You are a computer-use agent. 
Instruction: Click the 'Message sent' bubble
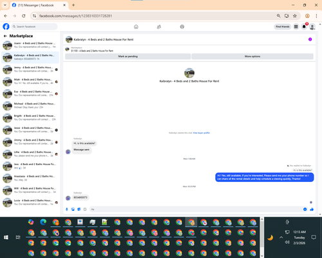click(x=81, y=150)
